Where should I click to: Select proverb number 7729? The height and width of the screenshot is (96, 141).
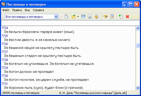point(5,68)
